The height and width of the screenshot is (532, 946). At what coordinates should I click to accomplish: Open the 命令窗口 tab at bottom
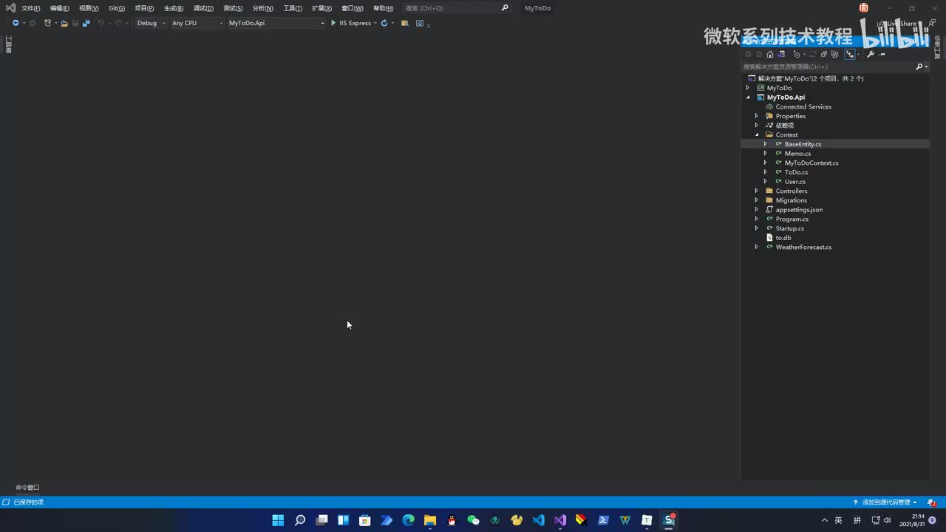[27, 488]
